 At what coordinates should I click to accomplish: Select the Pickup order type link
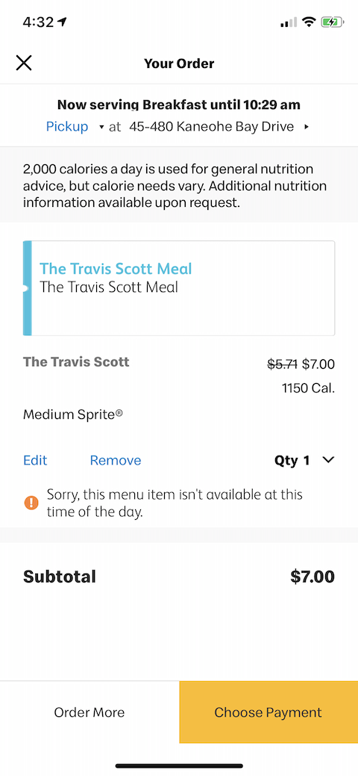67,127
